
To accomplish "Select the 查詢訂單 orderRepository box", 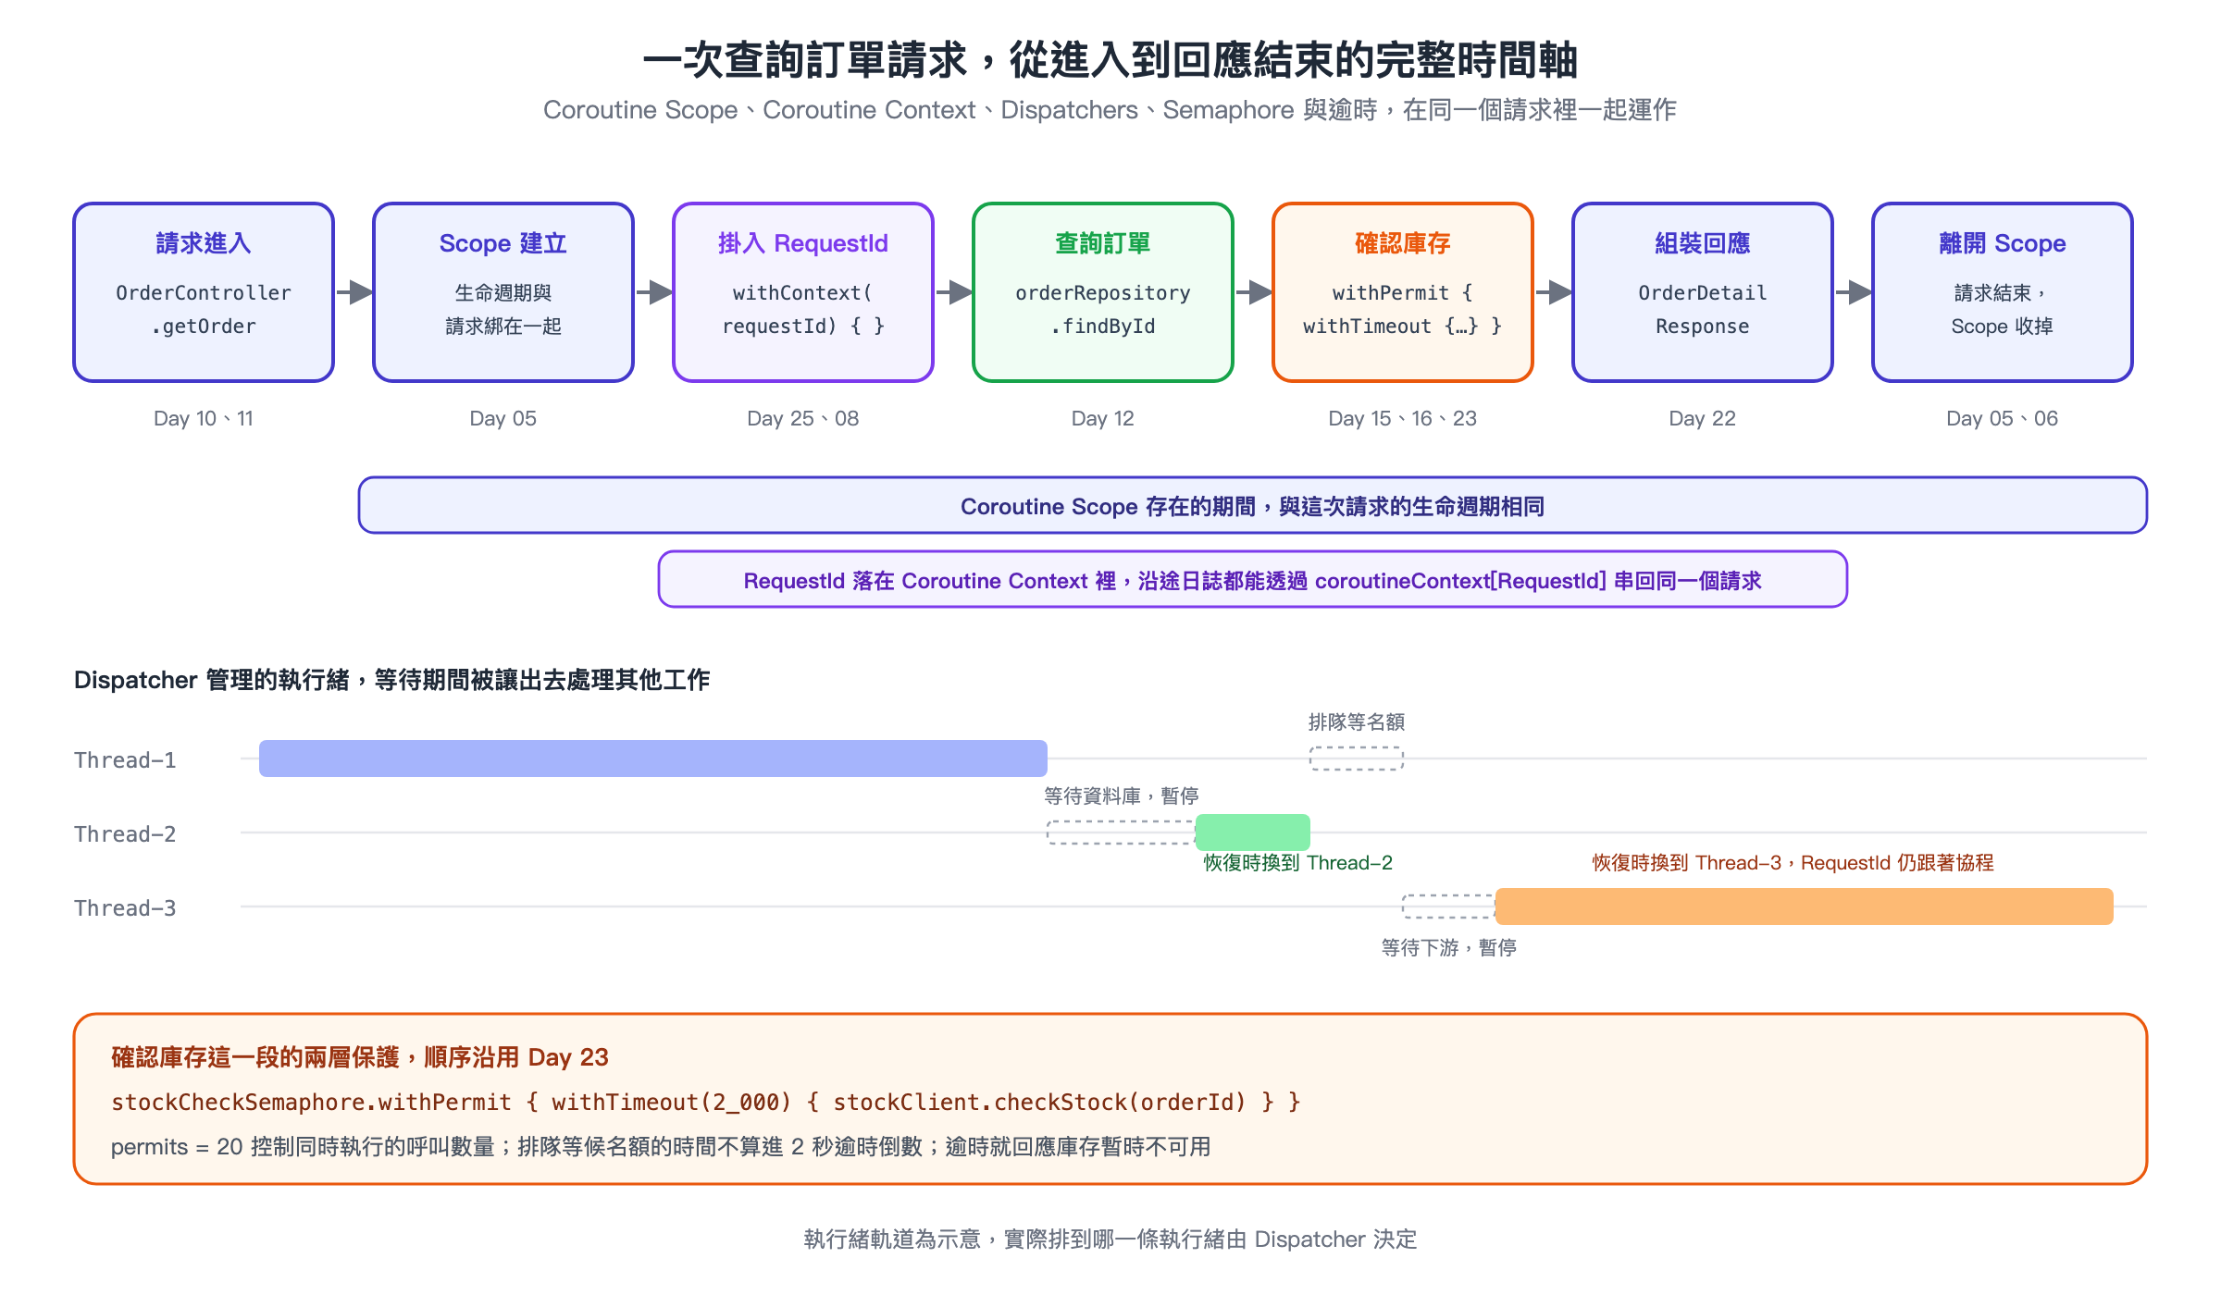I will (1103, 292).
